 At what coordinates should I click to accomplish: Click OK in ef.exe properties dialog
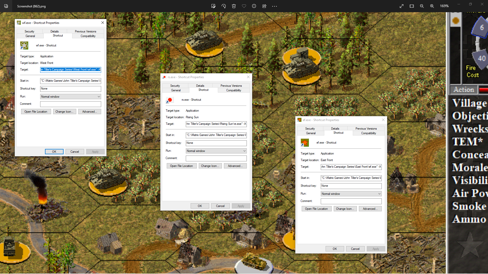pos(335,249)
